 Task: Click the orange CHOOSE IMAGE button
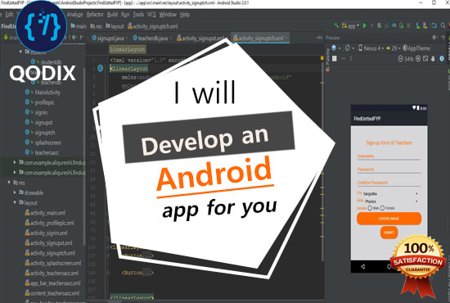point(389,219)
